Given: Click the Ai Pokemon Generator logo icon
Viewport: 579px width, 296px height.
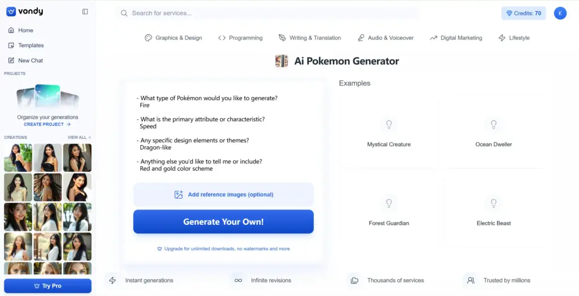Looking at the screenshot, I should 282,61.
